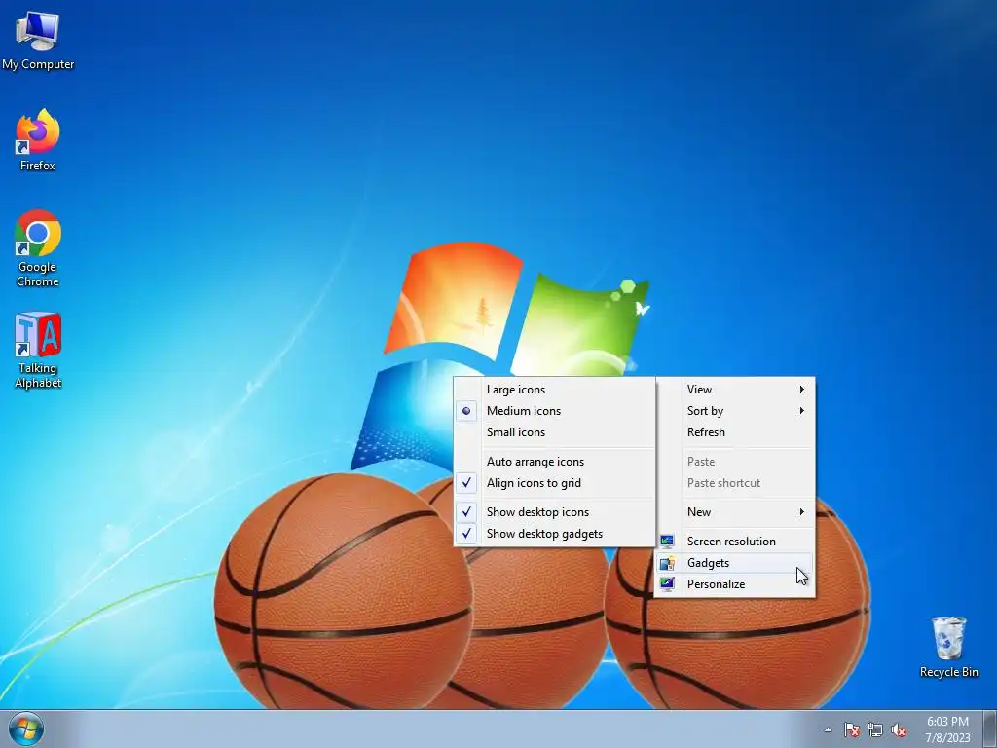The image size is (997, 748).
Task: Click Refresh in the context menu
Action: pos(735,432)
